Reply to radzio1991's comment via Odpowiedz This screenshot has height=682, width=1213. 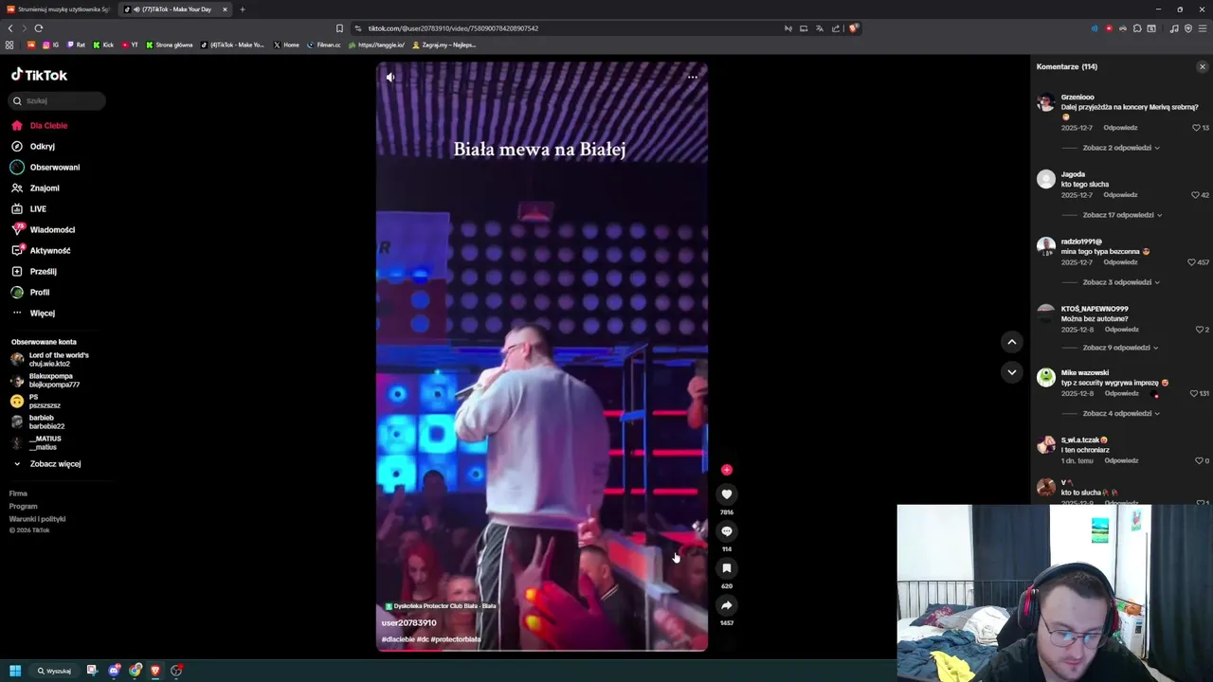click(x=1120, y=262)
